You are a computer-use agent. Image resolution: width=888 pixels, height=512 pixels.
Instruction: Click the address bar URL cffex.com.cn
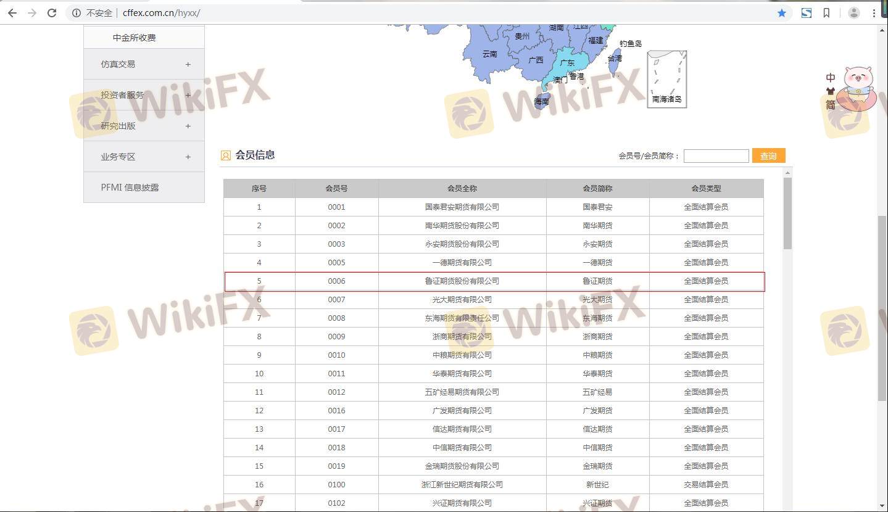click(x=161, y=13)
